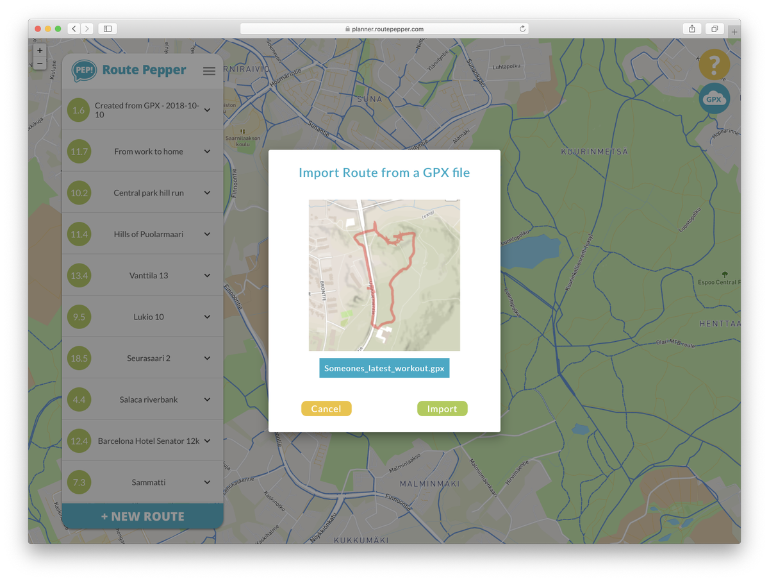The height and width of the screenshot is (581, 769).
Task: Expand the Lukio 10 chevron
Action: pos(207,317)
